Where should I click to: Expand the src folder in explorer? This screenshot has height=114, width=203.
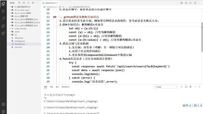point(24,35)
